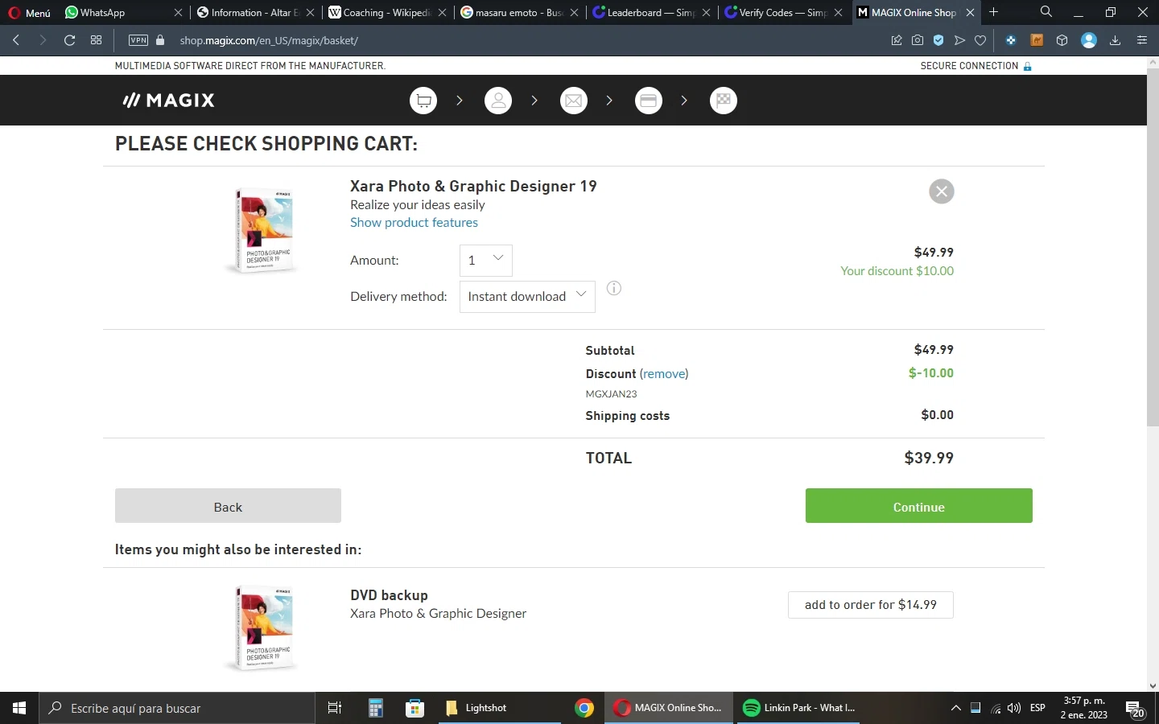Click the Back button
This screenshot has height=724, width=1159.
228,506
